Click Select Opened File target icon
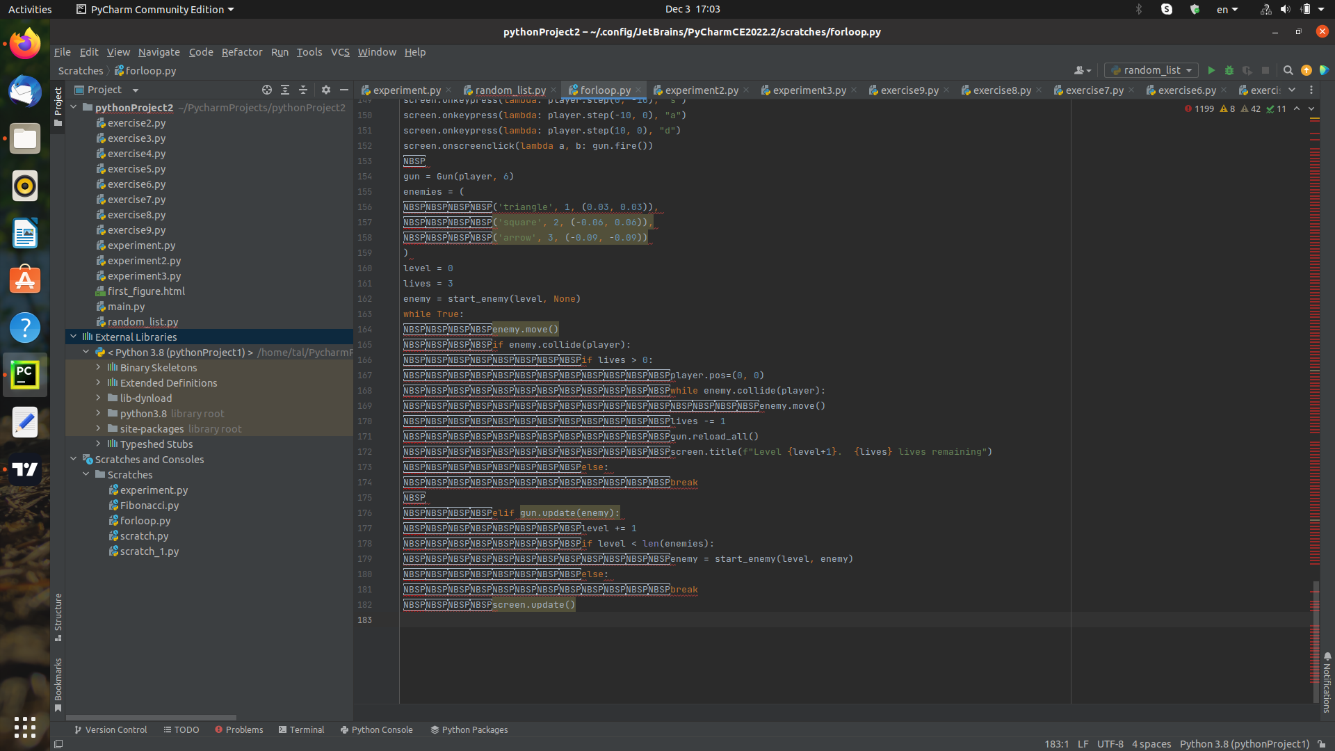 (266, 90)
